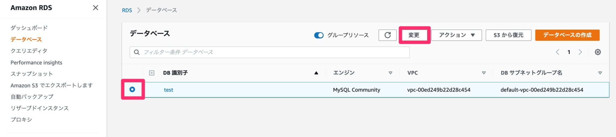The height and width of the screenshot is (137, 616).
Task: Click the データベースの作成 button
Action: tap(567, 35)
